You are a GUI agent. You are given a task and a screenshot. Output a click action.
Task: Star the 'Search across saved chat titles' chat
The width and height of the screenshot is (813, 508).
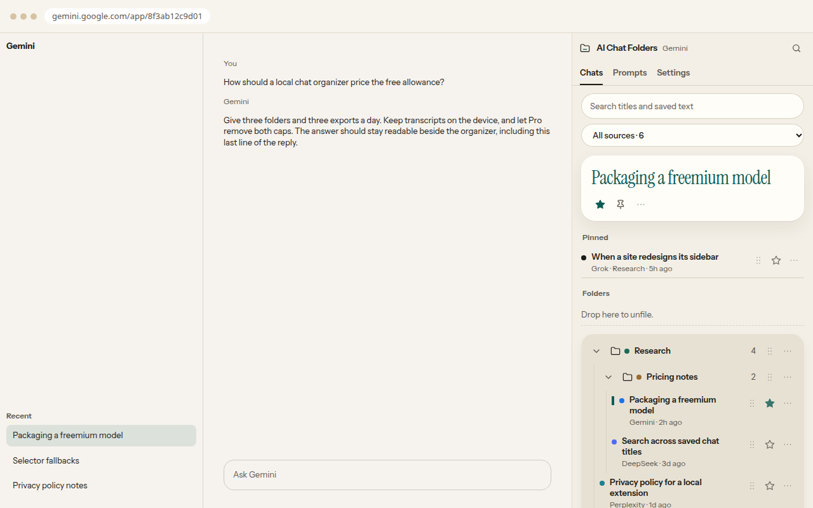[770, 444]
